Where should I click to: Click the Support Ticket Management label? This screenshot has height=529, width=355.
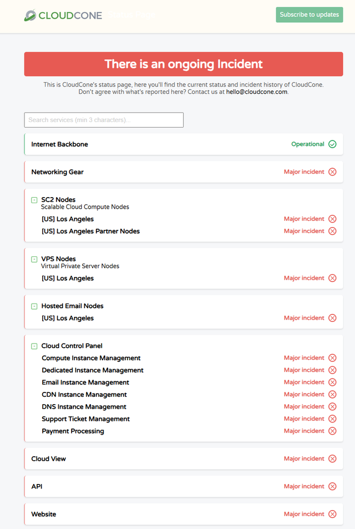pos(85,419)
